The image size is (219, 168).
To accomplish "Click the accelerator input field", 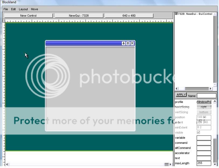I will [x=204, y=153].
